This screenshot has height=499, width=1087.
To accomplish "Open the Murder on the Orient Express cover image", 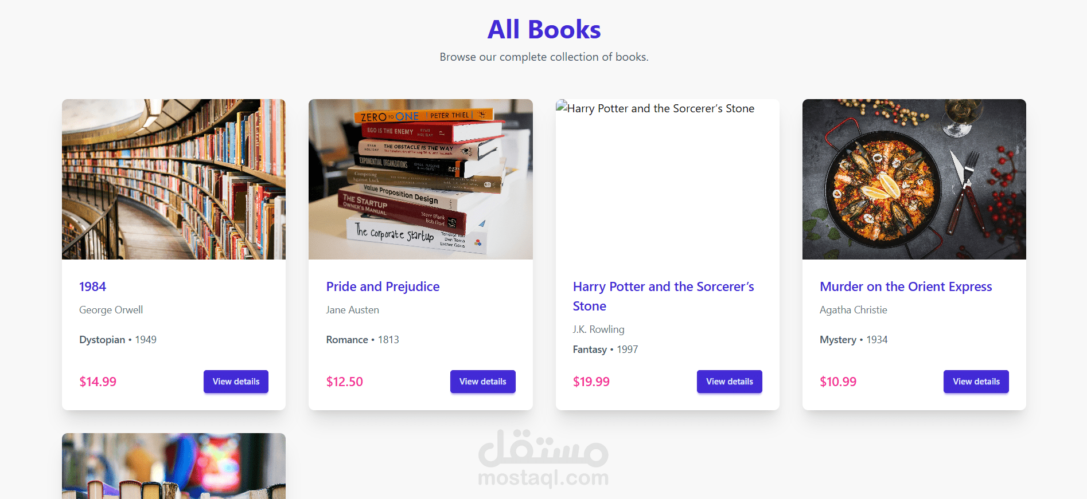I will 914,179.
